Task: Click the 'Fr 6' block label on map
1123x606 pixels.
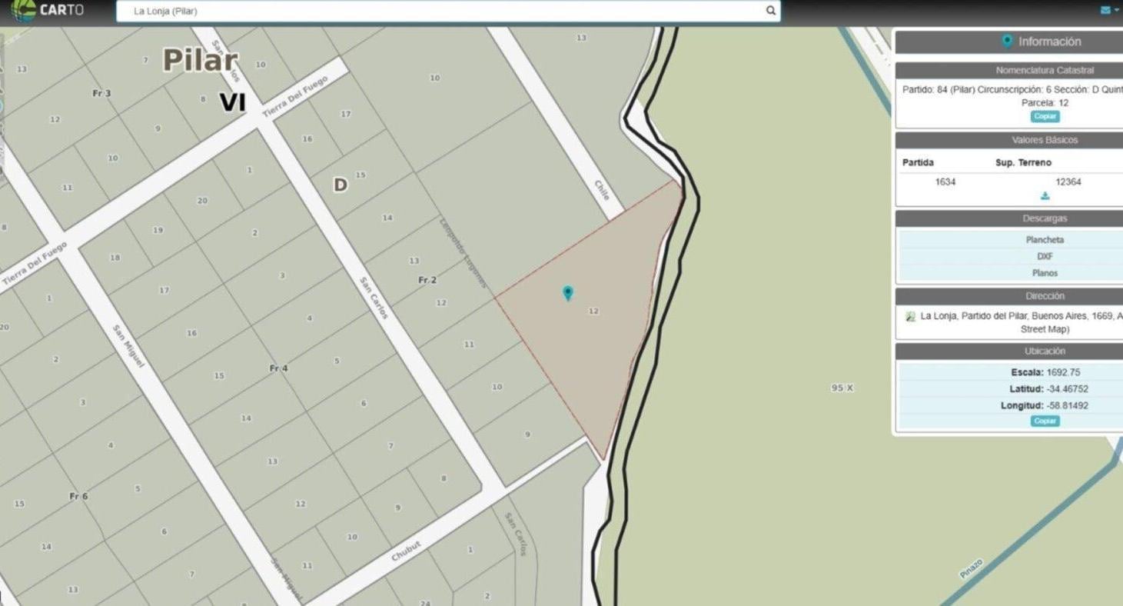Action: tap(78, 496)
